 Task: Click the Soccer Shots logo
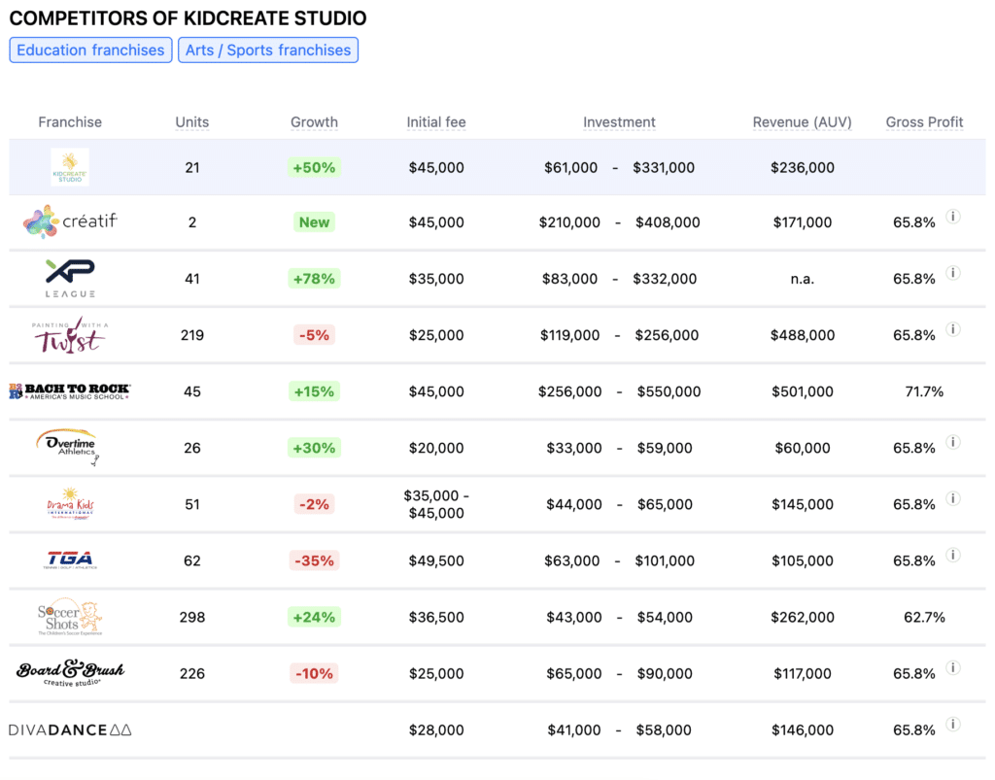click(x=70, y=617)
